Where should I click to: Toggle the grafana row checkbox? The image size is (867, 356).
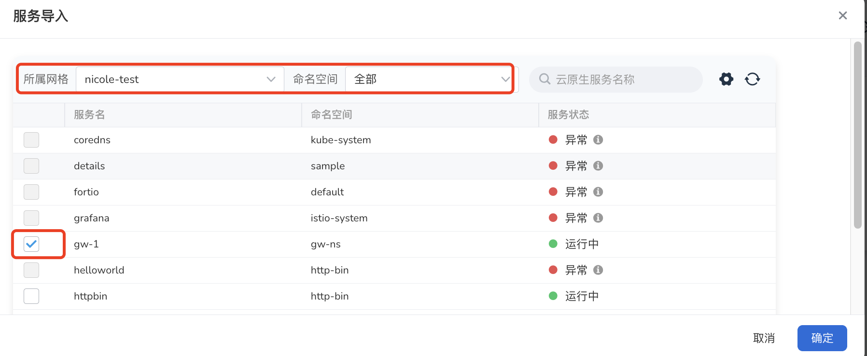(x=31, y=218)
